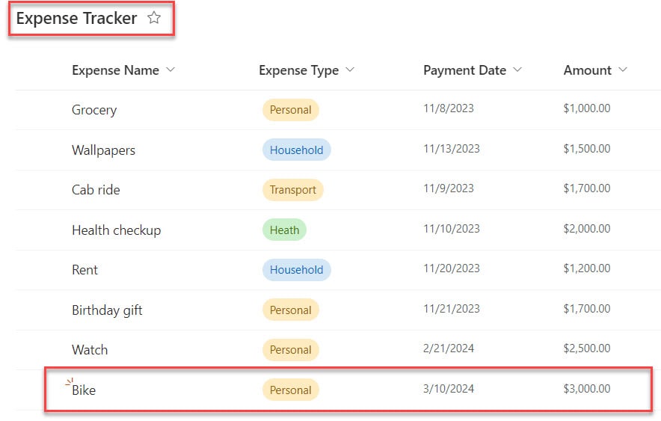Favorite the Expense Tracker list with the star
This screenshot has height=421, width=661.
154,18
